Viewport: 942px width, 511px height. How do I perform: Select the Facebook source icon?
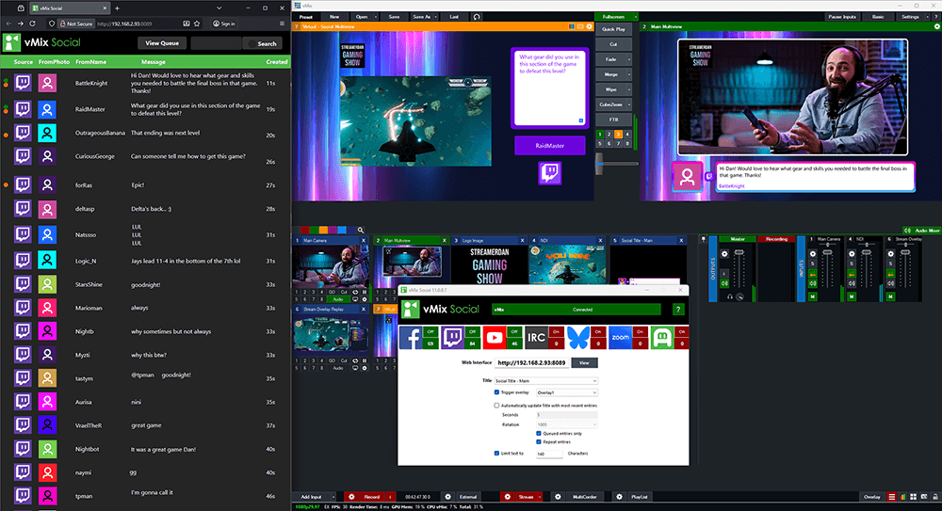point(411,337)
